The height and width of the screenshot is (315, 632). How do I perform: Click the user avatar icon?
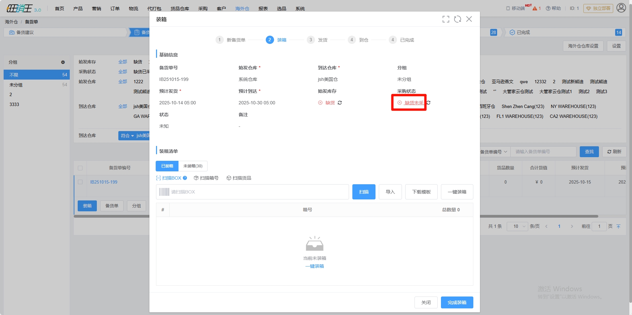tap(621, 8)
